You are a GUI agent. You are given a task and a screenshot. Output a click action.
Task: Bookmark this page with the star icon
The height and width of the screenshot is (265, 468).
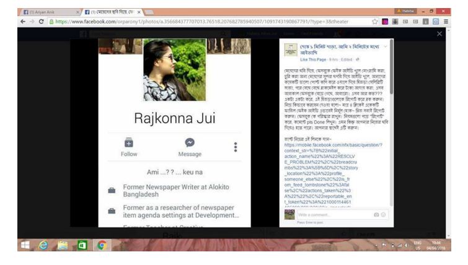coord(375,21)
